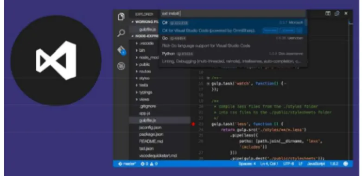
Task: Toggle the red breakpoint on line 23
Action: coord(193,124)
